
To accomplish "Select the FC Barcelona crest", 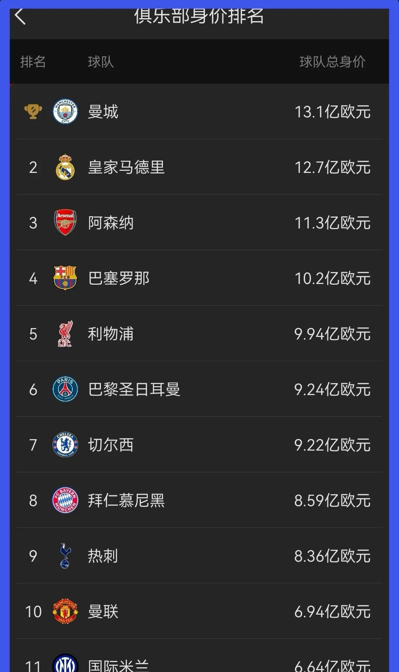I will (x=65, y=278).
